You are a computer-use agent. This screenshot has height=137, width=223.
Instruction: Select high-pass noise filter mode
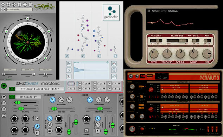pos(107,100)
